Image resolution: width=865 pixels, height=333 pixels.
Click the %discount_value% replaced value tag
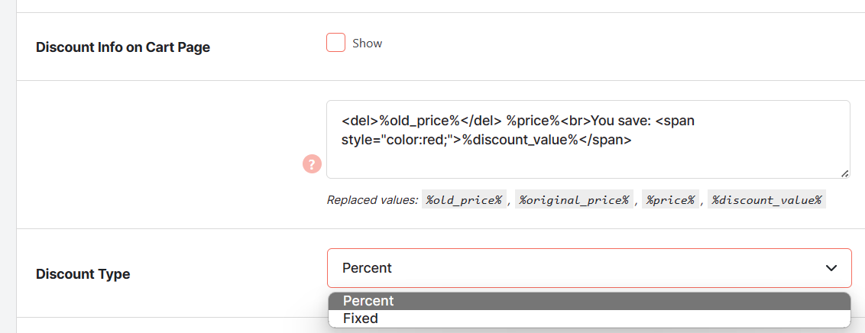766,199
